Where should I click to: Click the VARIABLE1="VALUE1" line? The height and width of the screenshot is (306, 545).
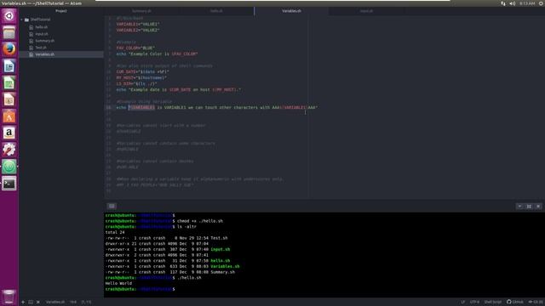pos(138,25)
